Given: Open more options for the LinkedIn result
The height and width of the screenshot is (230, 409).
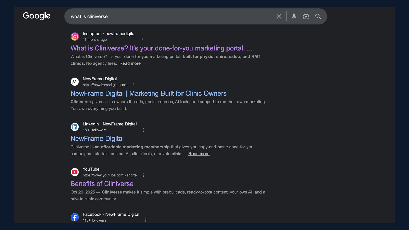Looking at the screenshot, I should click(143, 130).
